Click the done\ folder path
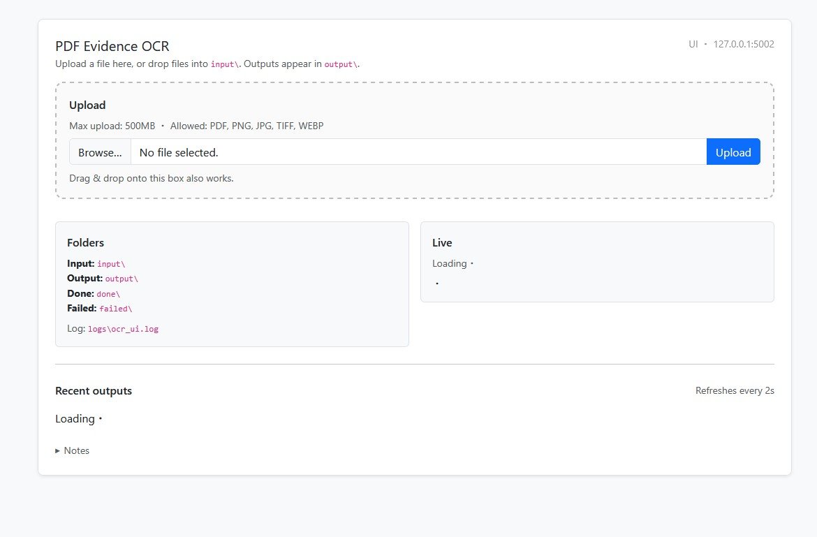817x537 pixels. click(x=108, y=294)
